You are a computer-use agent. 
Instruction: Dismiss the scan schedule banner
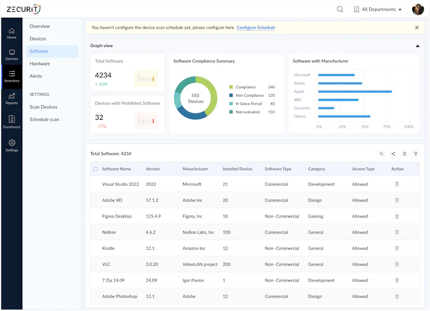[x=417, y=27]
